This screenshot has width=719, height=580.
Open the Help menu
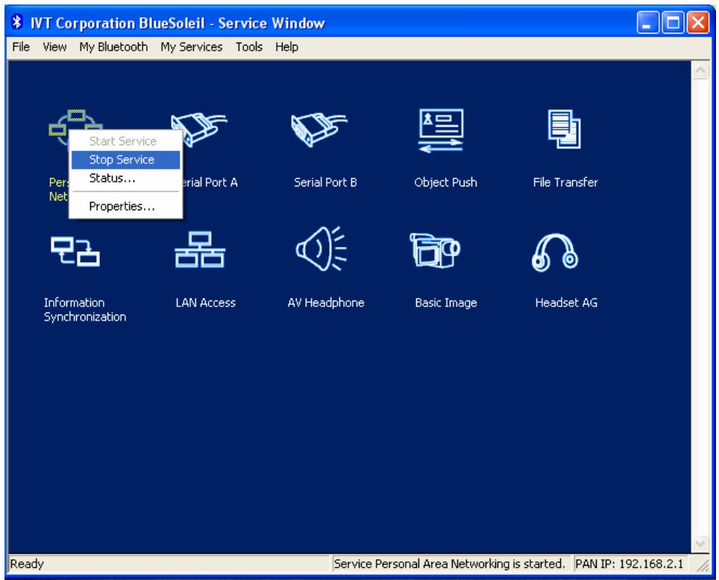coord(286,47)
